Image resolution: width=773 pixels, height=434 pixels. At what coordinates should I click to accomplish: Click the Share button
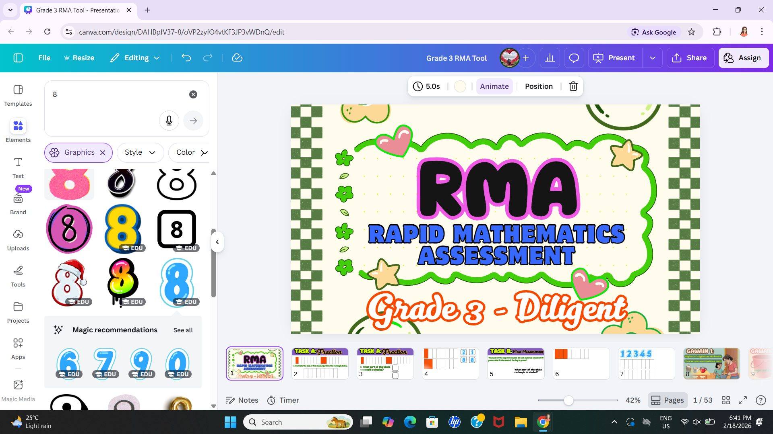click(690, 58)
